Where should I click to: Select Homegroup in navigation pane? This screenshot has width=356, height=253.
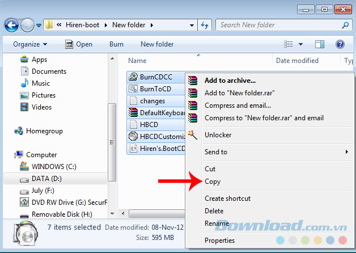(x=44, y=131)
